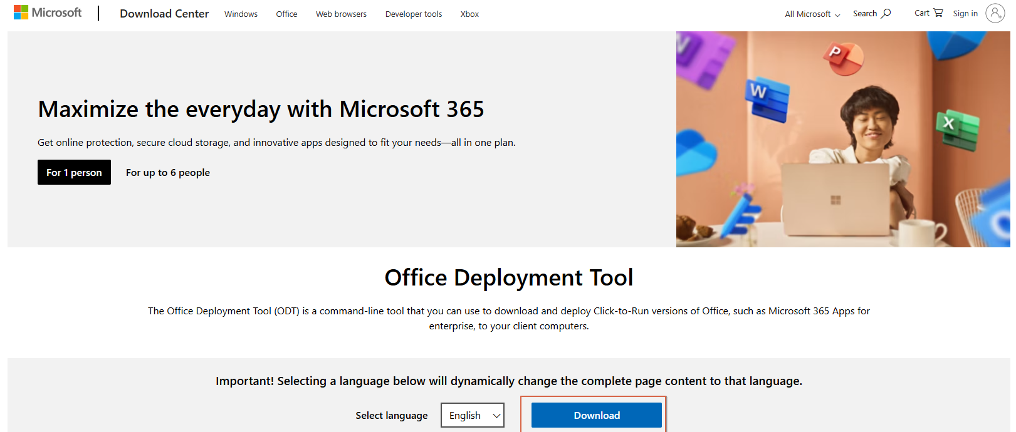The image size is (1016, 432).
Task: Open the Download Center home link
Action: 164,14
